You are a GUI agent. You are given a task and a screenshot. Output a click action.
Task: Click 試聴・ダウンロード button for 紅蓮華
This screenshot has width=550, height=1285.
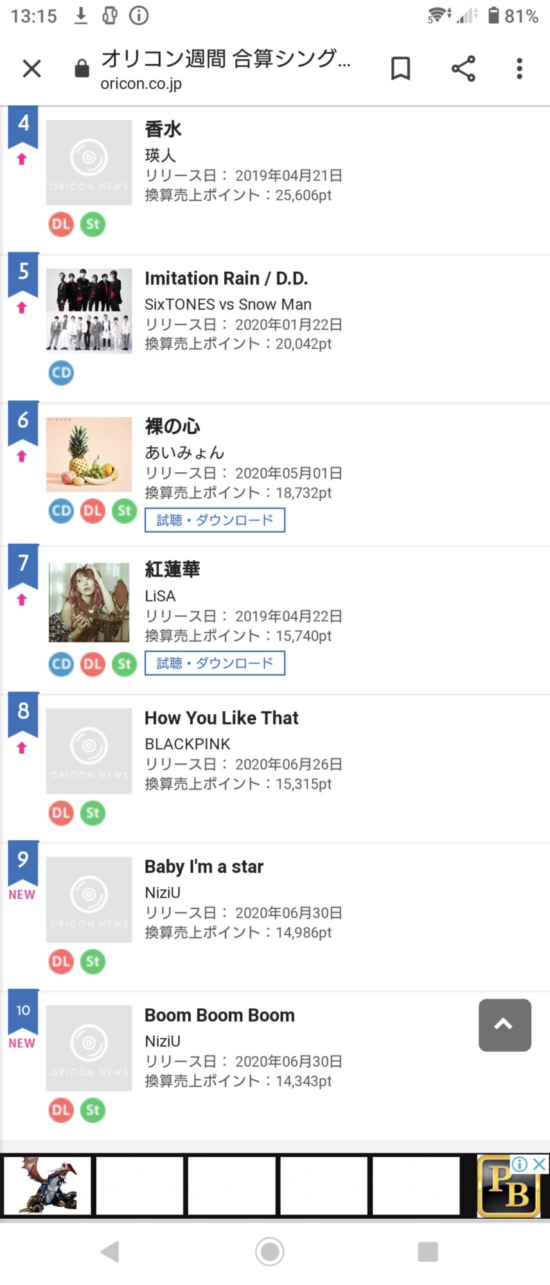[215, 663]
